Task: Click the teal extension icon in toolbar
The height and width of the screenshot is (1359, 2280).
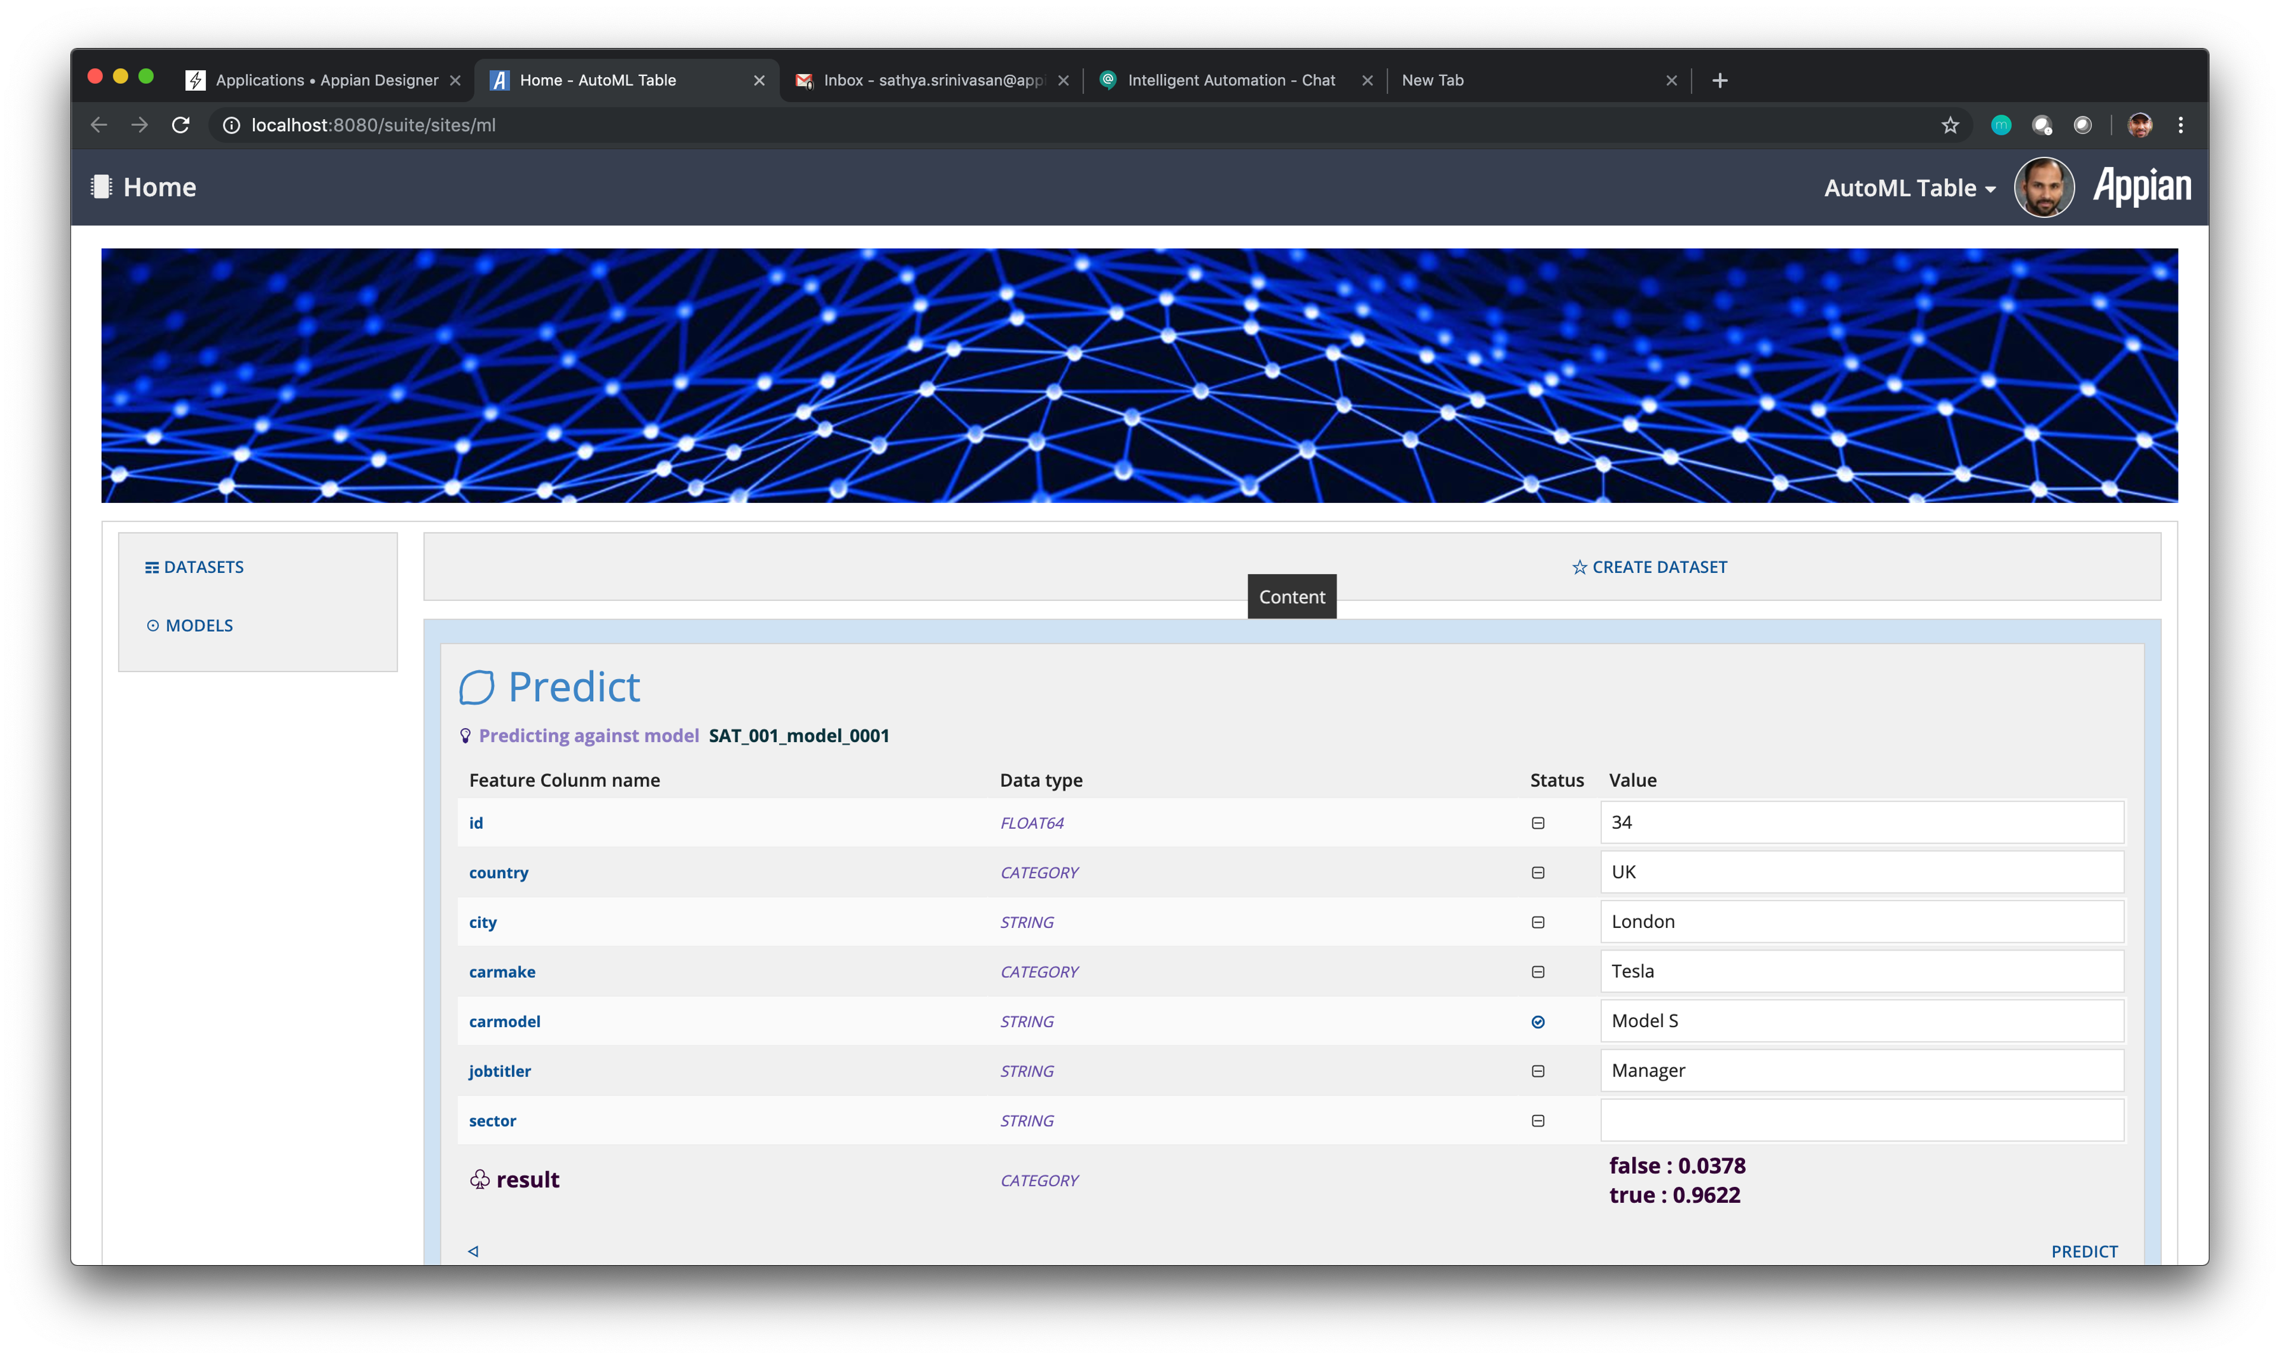Action: click(x=2001, y=125)
